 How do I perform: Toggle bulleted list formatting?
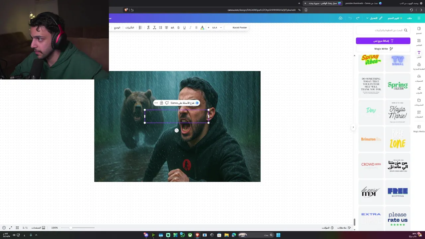click(x=160, y=28)
